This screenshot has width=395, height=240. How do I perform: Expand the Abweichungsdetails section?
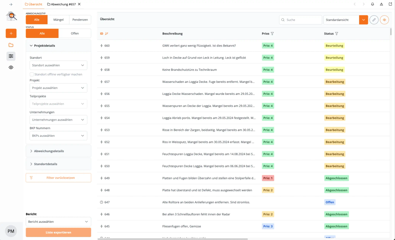click(58, 151)
